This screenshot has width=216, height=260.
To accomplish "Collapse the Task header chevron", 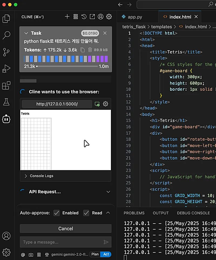I will click(26, 33).
